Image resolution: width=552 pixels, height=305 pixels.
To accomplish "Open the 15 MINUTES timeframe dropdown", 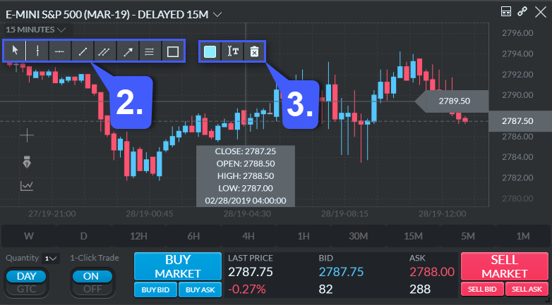I will click(35, 30).
